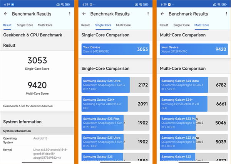This screenshot has width=231, height=164.
Task: Select Galaxy S24 Ultra row scoring 2172
Action: [115, 85]
